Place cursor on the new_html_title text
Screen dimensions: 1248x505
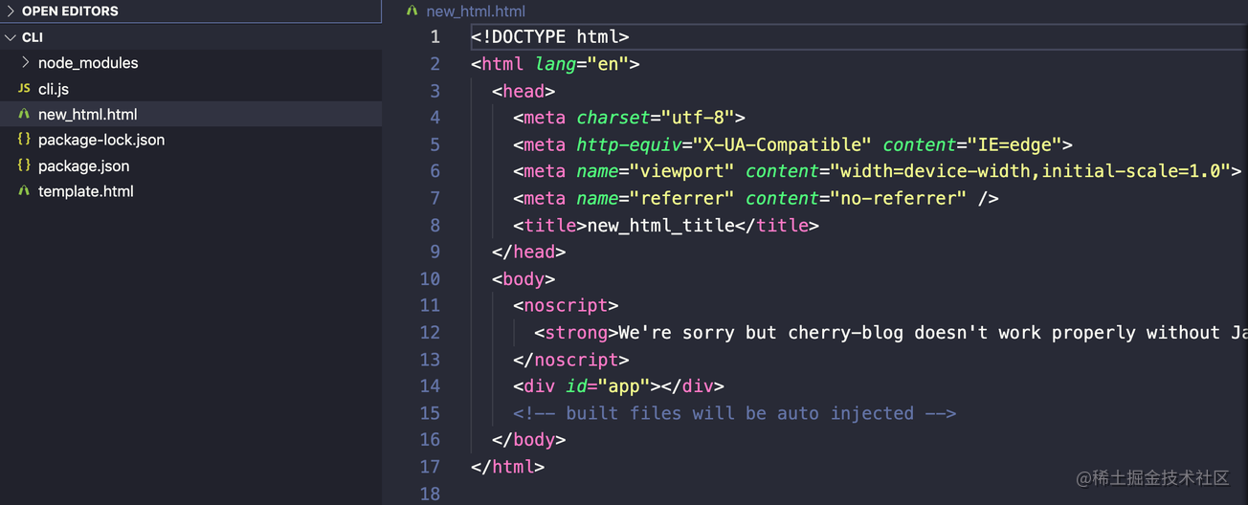tap(660, 226)
